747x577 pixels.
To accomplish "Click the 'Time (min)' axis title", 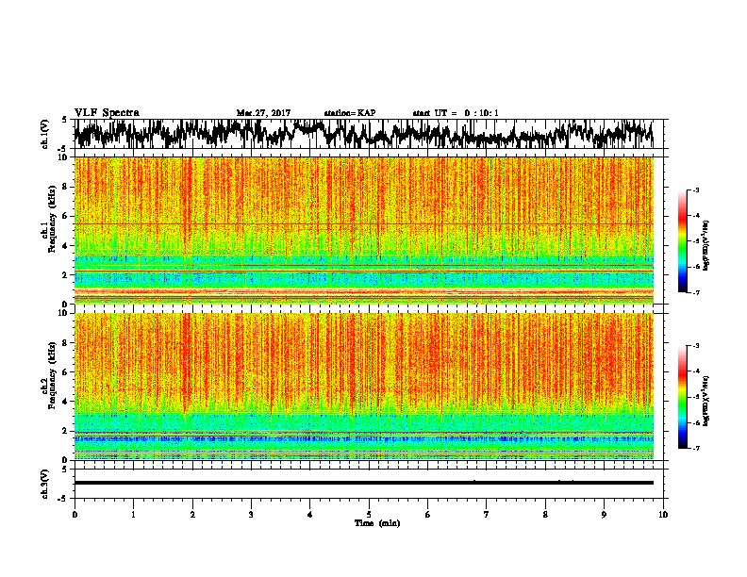I will (377, 523).
